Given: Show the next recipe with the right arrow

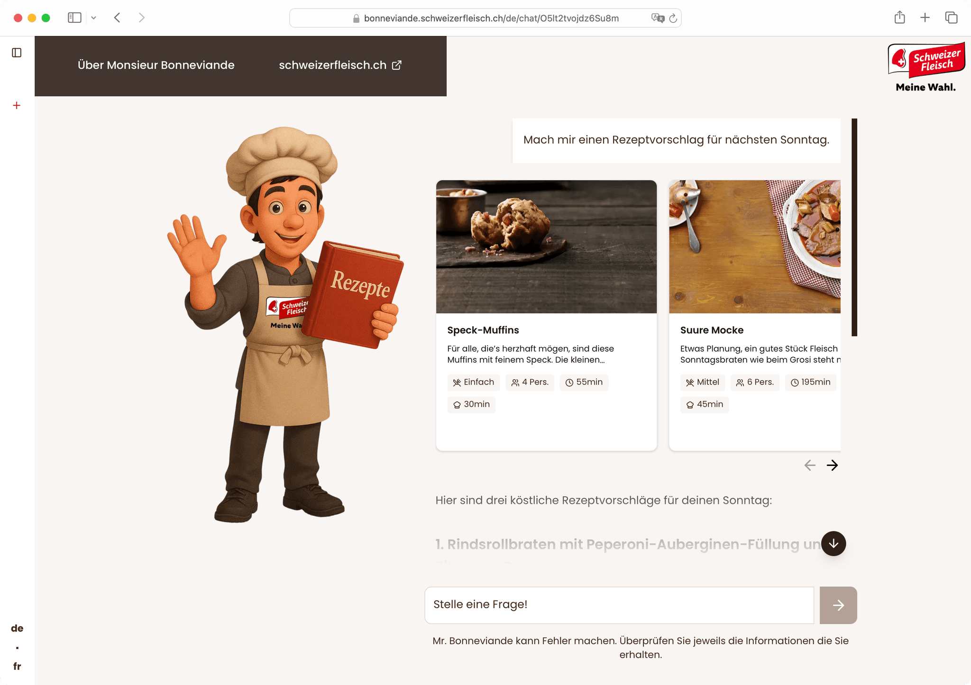Looking at the screenshot, I should coord(833,466).
